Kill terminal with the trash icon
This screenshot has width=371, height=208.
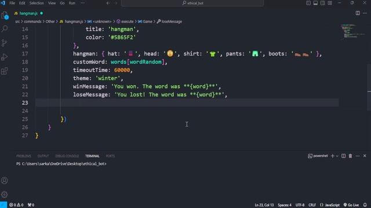[x=350, y=156]
